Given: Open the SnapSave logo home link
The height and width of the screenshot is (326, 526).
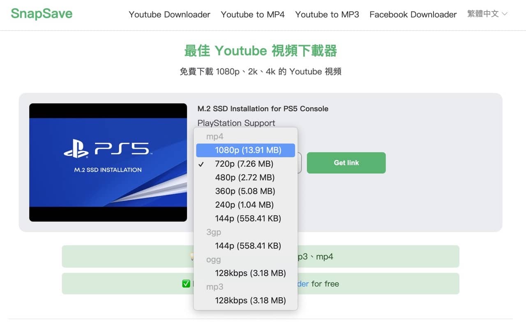Looking at the screenshot, I should tap(42, 14).
